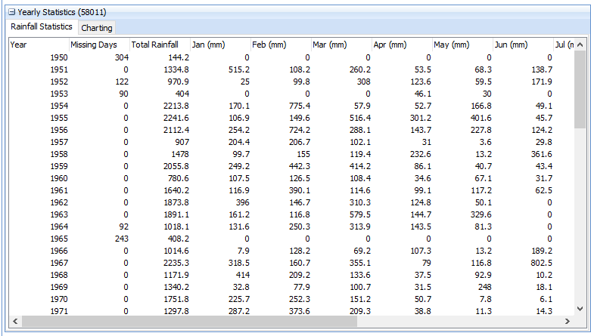591x336 pixels.
Task: Select the 1891.1 total rainfall cell
Action: point(176,214)
